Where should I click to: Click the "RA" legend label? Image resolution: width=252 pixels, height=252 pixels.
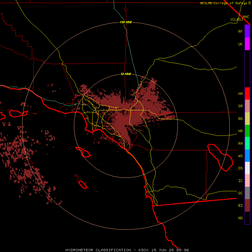point(240,144)
